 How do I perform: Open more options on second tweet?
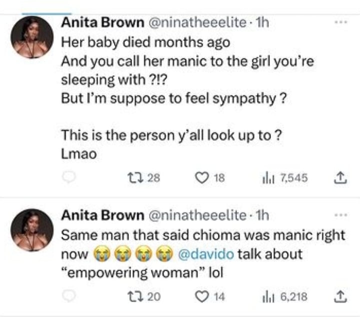pos(340,215)
